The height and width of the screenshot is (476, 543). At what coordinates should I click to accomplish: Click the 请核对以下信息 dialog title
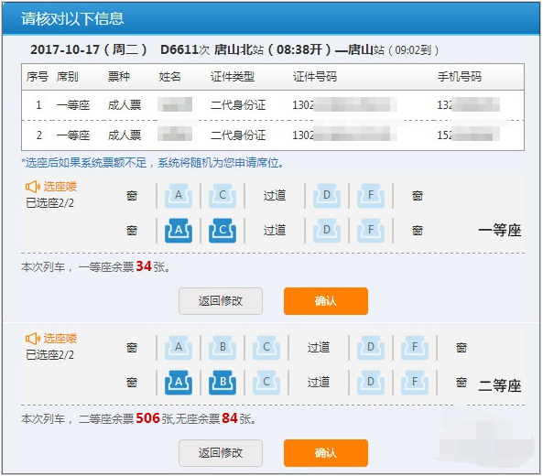(x=72, y=18)
